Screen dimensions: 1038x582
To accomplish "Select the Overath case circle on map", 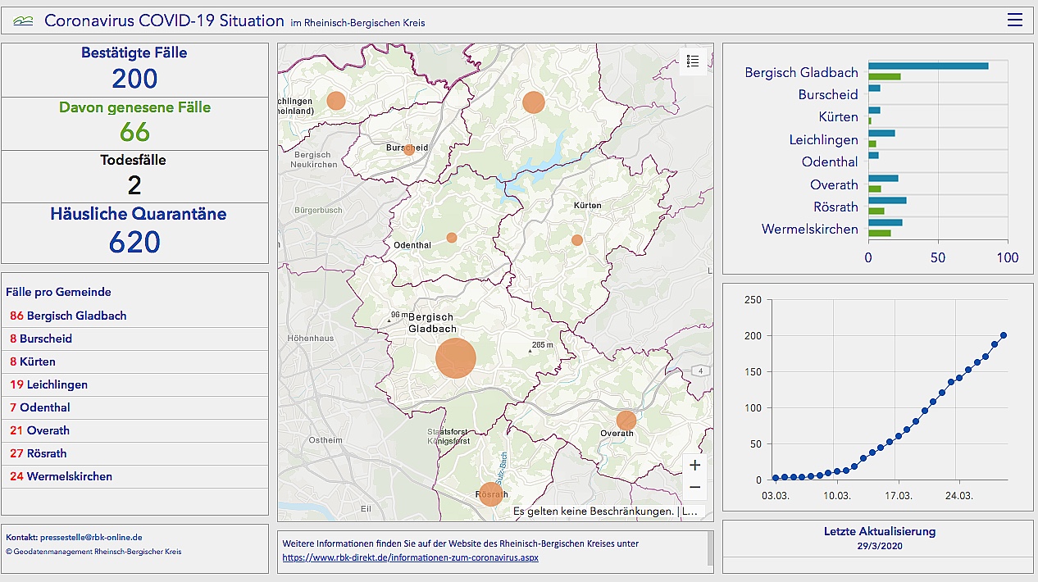I will click(x=626, y=421).
